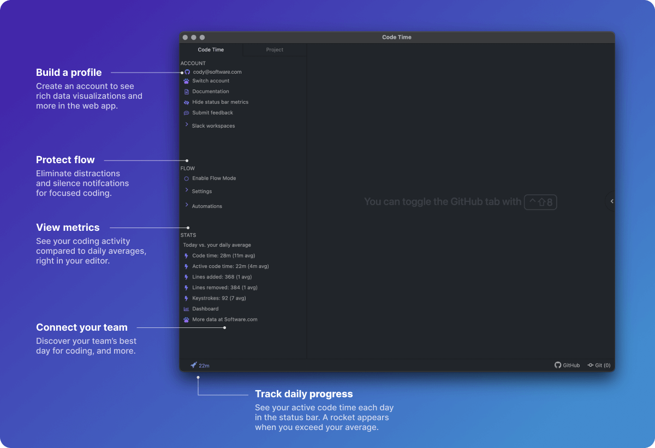Open Switch account
The height and width of the screenshot is (448, 655).
211,81
